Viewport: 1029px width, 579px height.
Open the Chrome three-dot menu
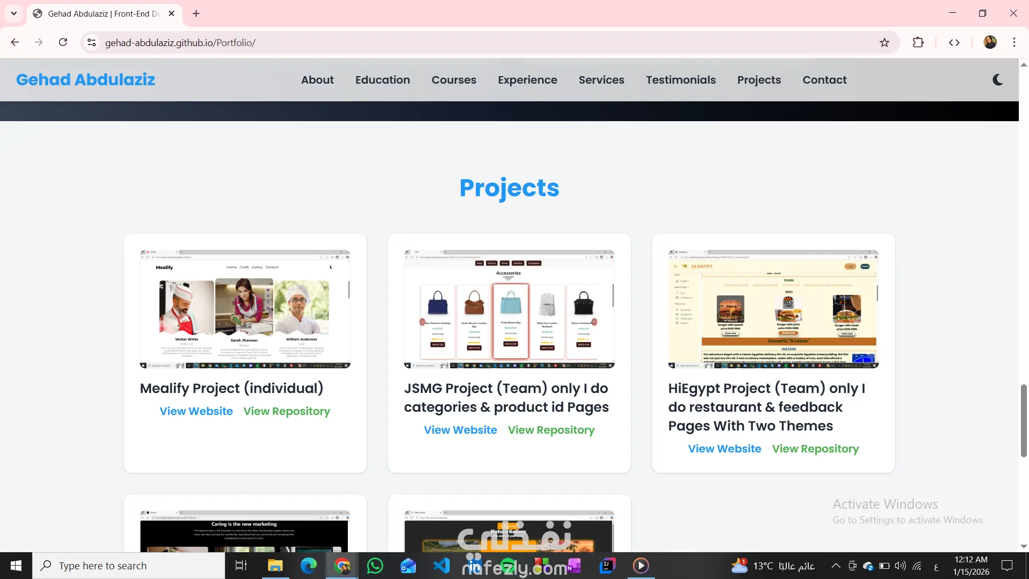[1014, 42]
